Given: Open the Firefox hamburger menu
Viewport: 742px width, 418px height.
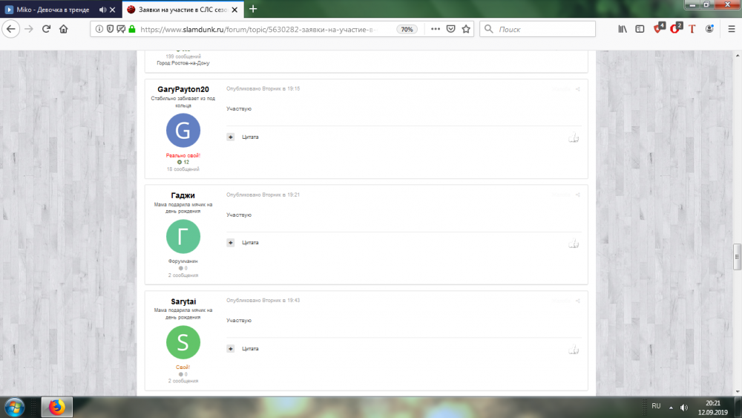Looking at the screenshot, I should coord(731,29).
